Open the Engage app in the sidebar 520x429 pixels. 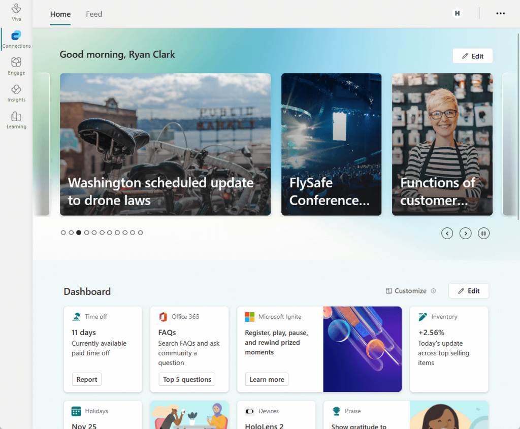pos(16,66)
